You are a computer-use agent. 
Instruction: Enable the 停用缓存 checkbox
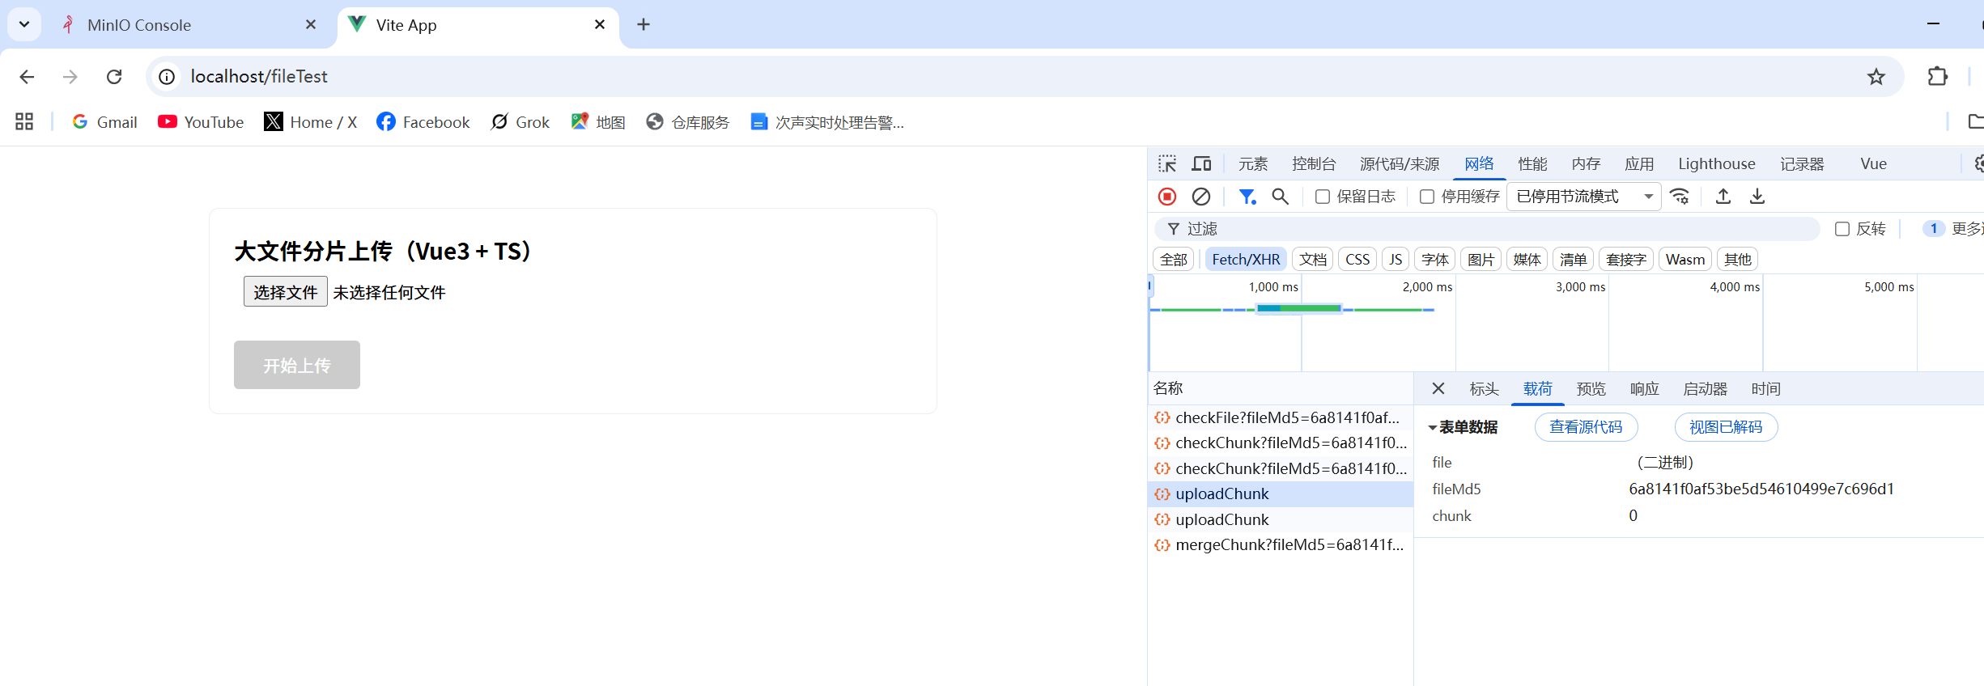(1427, 197)
